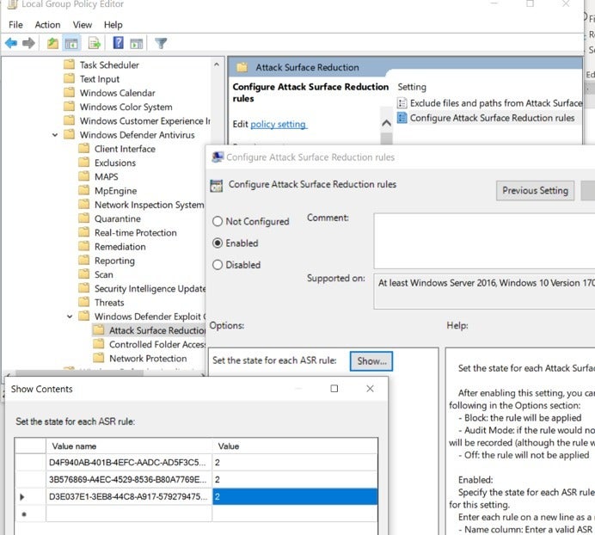Select Real-time Protection in the tree
This screenshot has width=595, height=535.
click(x=136, y=233)
